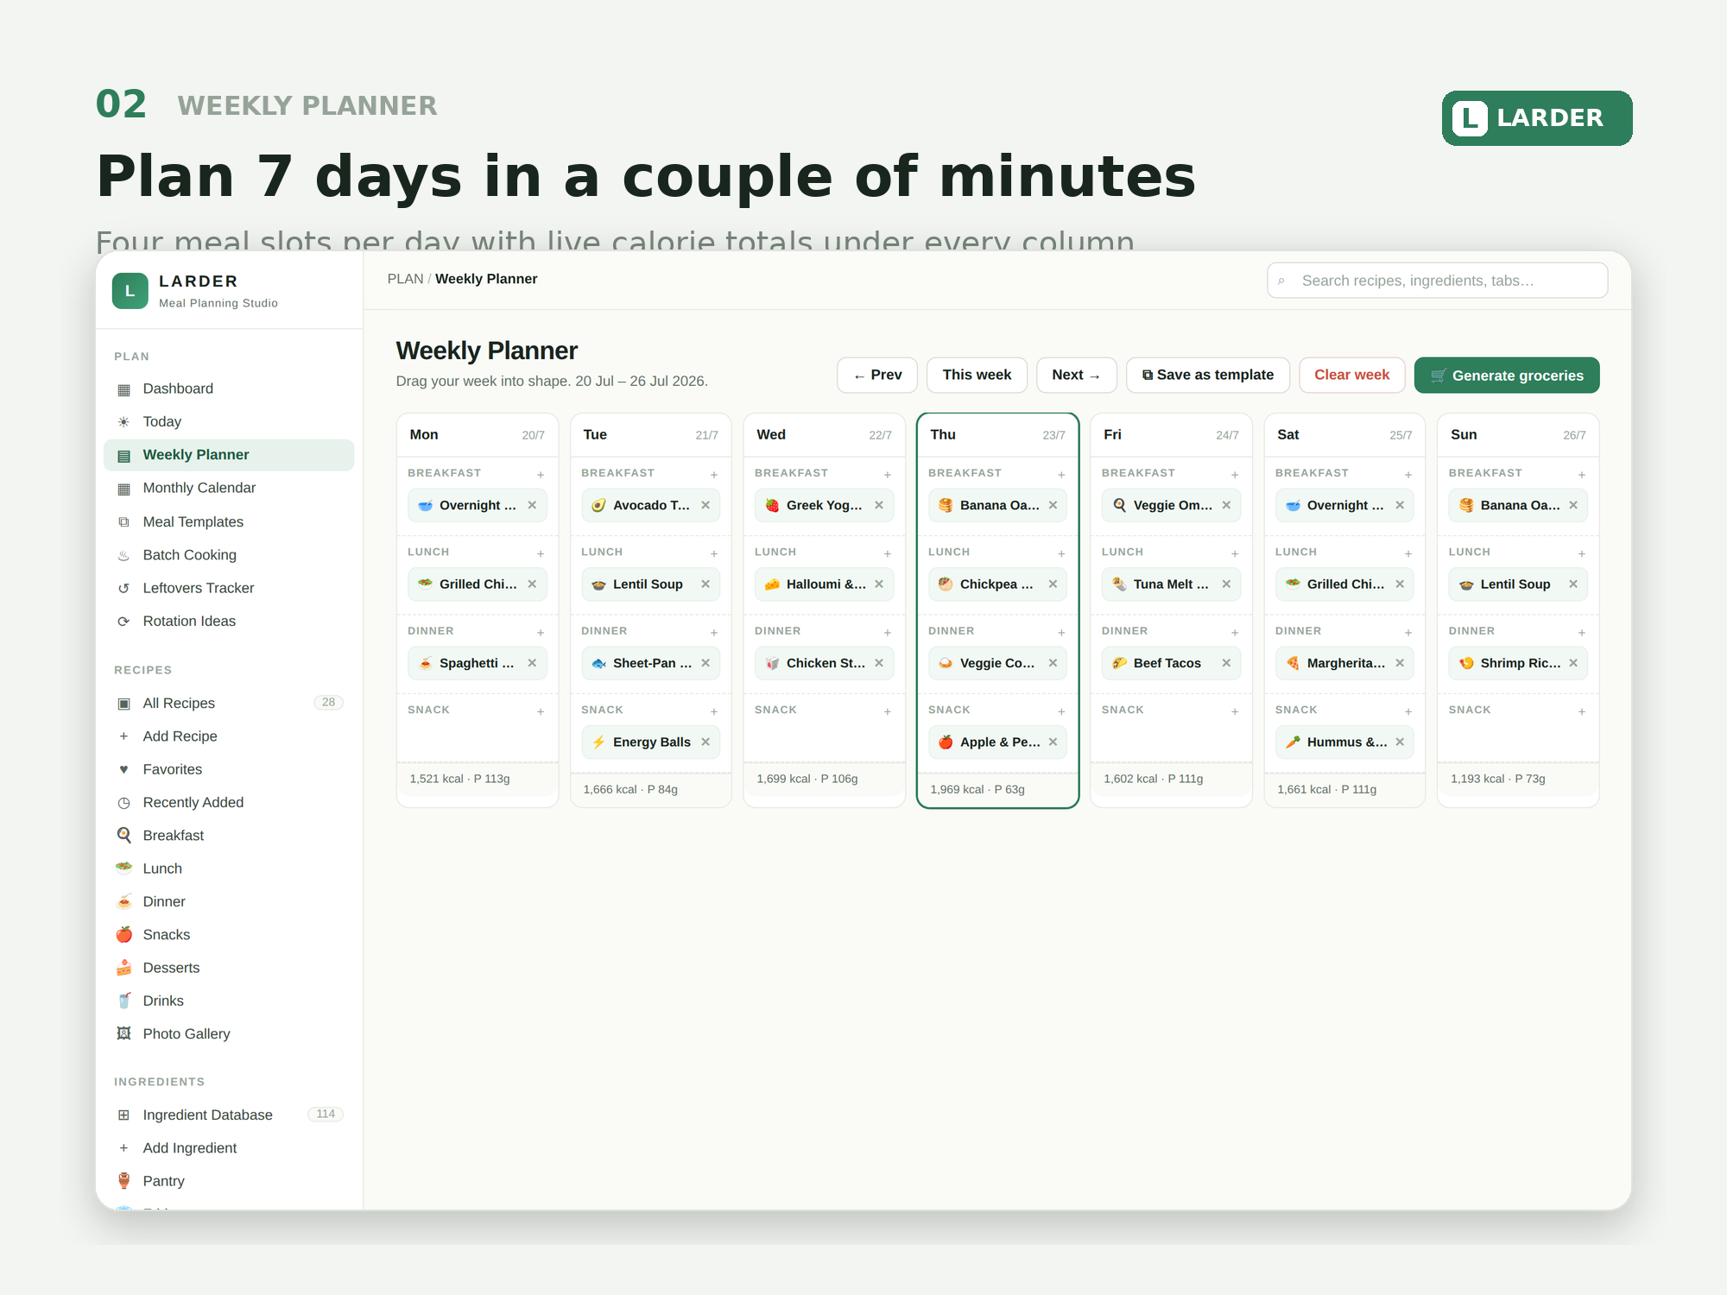
Task: Clear the whole week
Action: coord(1351,376)
